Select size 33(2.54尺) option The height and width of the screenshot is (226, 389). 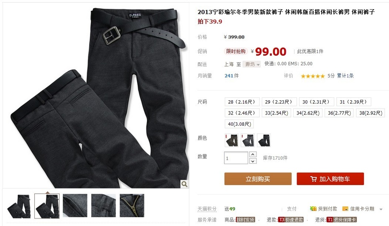[276, 113]
